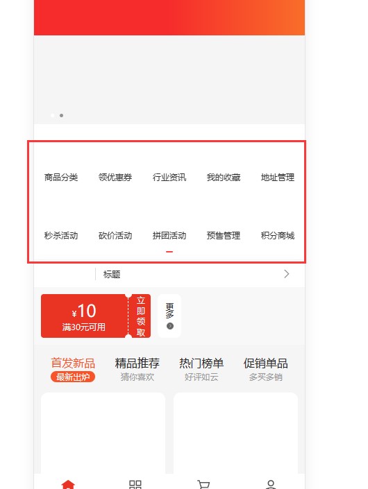Viewport: 368px width, 489px height.
Task: Switch to 促销单品 tab
Action: (266, 363)
